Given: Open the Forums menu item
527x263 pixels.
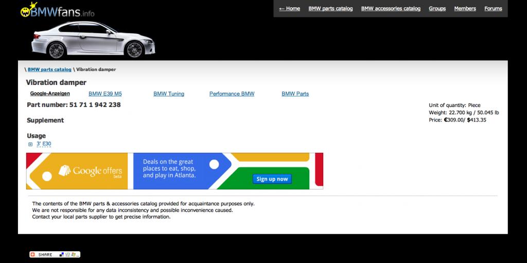Looking at the screenshot, I should pyautogui.click(x=493, y=8).
